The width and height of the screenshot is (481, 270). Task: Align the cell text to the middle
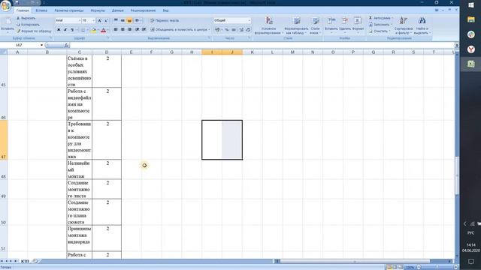pos(123,20)
